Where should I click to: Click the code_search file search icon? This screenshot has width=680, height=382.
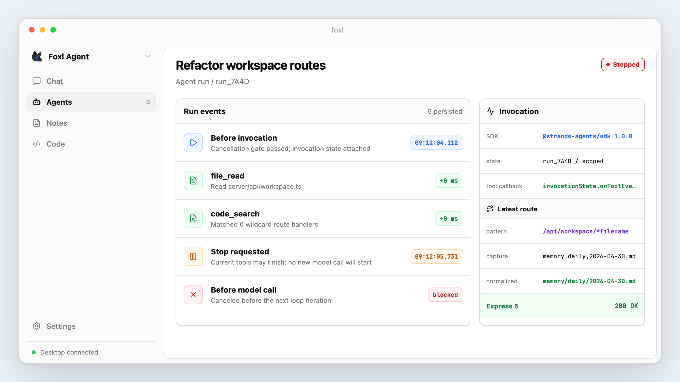[193, 218]
